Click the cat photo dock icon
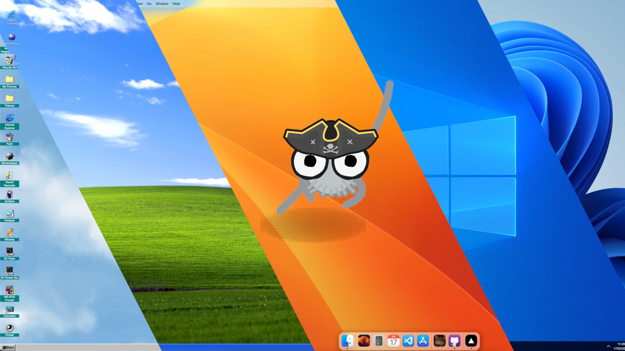 click(439, 341)
